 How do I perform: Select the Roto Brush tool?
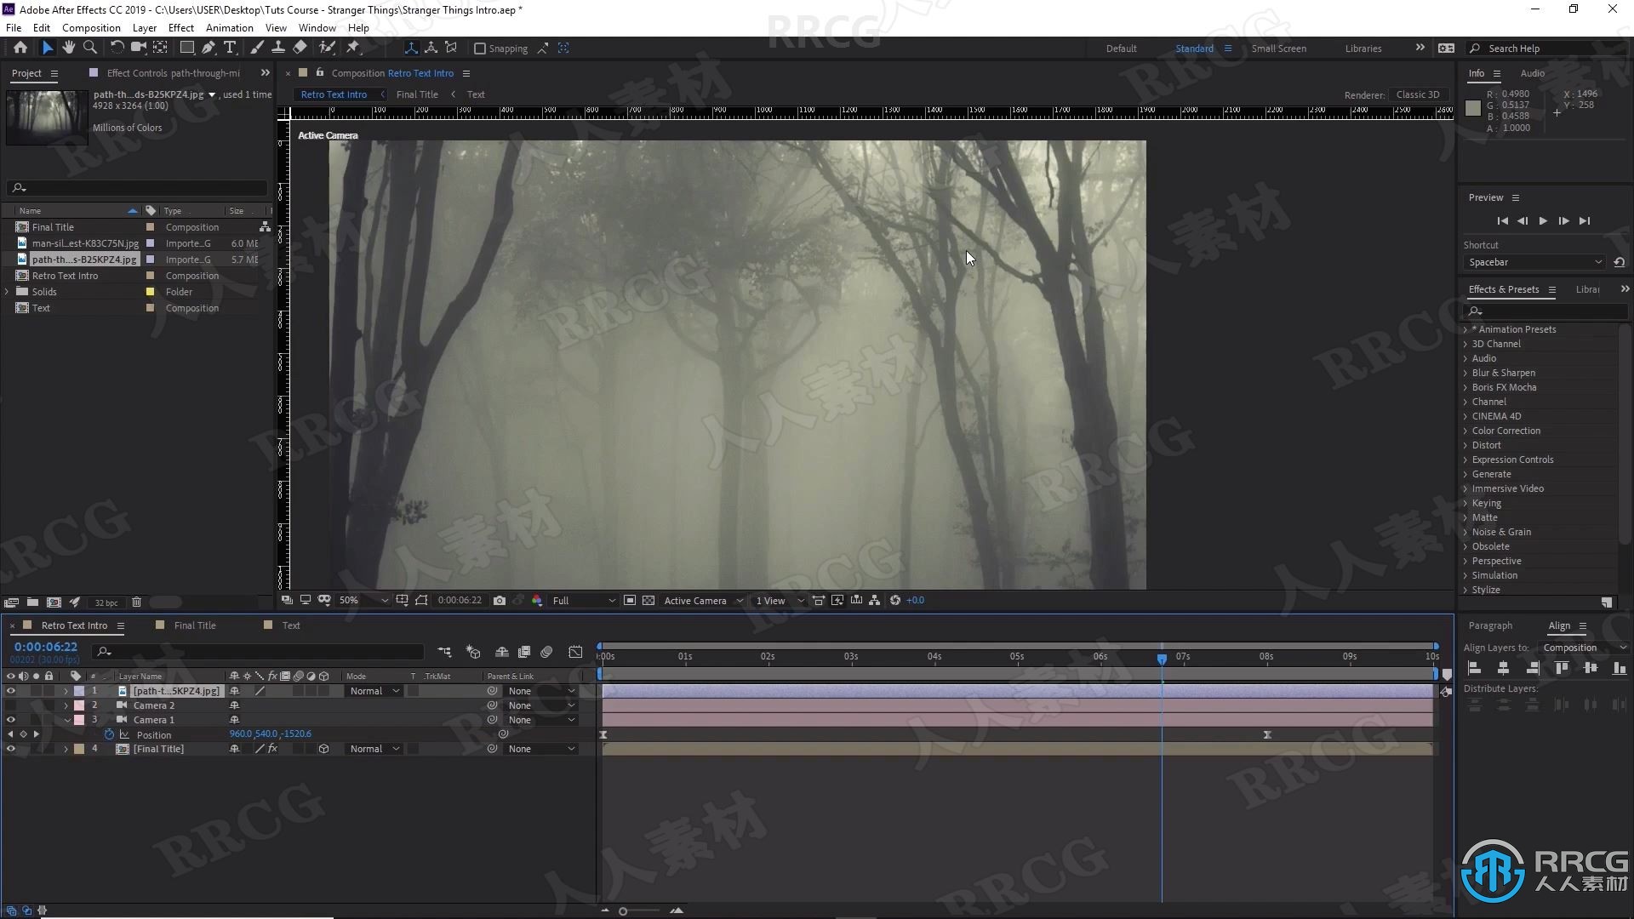pyautogui.click(x=327, y=48)
